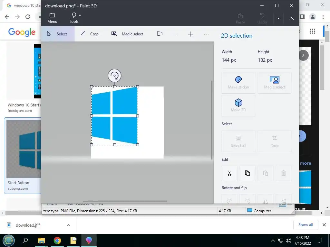Click Show all downloads button

[306, 225]
